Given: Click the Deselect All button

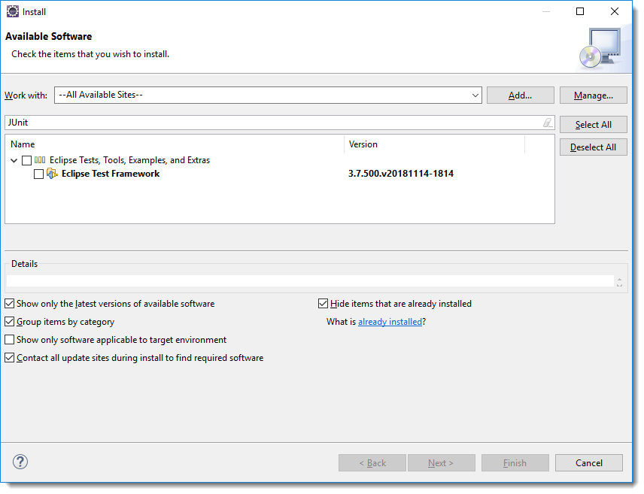Looking at the screenshot, I should coord(594,147).
